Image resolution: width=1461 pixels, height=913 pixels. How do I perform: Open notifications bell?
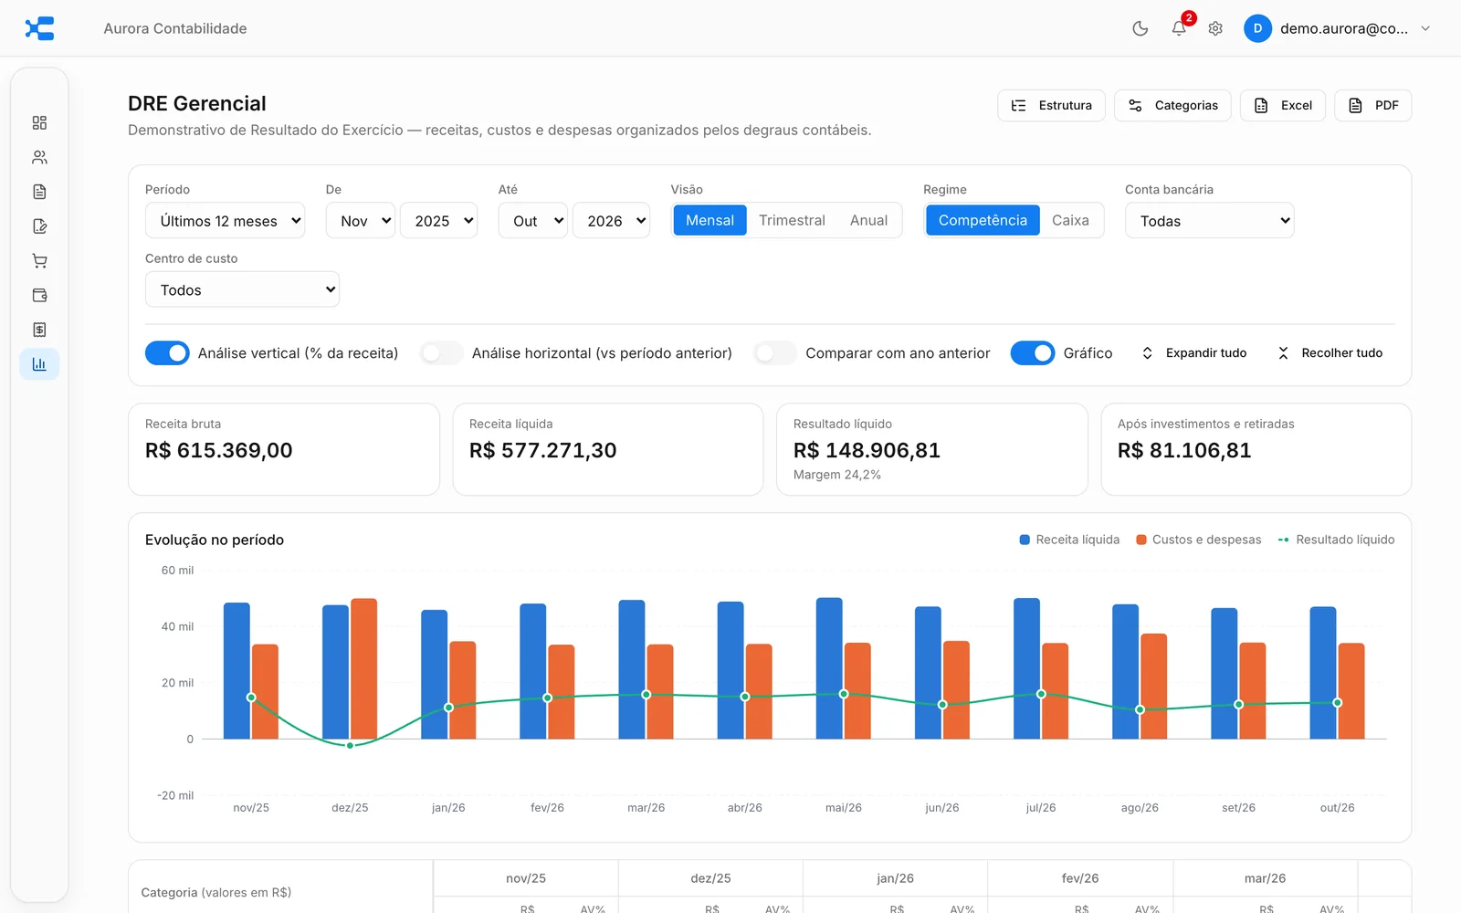1179,28
